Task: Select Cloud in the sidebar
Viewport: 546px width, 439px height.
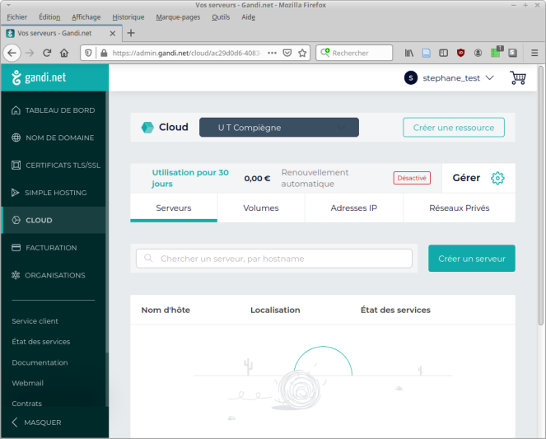Action: coord(54,220)
